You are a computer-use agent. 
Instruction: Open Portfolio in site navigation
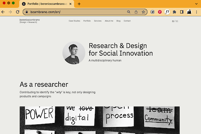click(x=87, y=21)
